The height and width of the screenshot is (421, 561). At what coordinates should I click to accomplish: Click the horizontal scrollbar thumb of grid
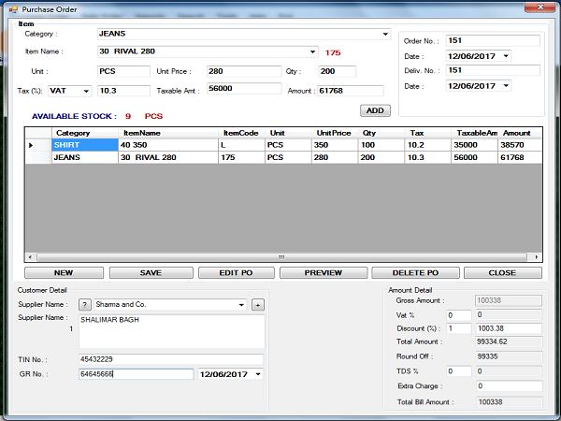pyautogui.click(x=281, y=257)
